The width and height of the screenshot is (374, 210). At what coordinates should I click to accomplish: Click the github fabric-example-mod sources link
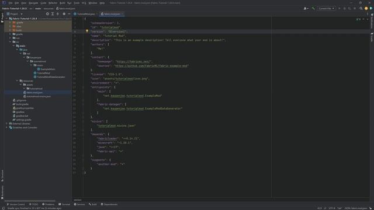point(151,66)
